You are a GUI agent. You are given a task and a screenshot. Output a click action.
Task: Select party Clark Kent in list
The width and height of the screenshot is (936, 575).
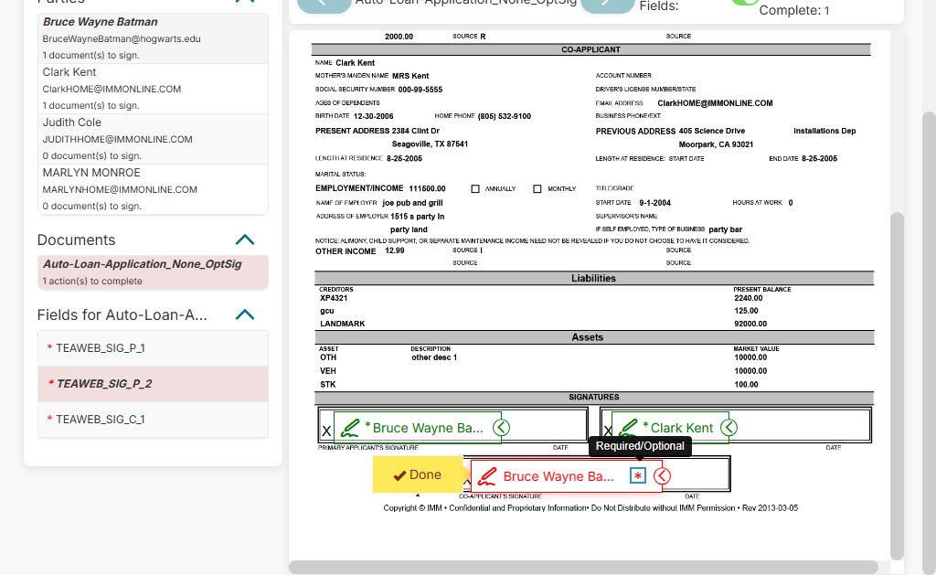click(x=153, y=89)
